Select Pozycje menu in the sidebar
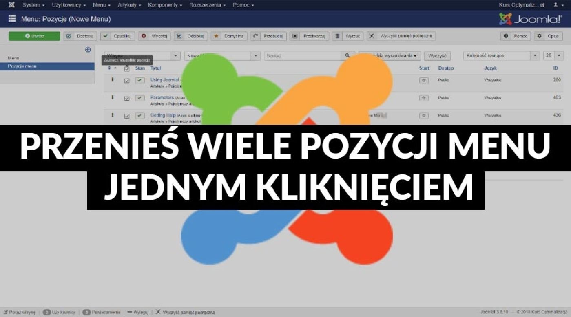This screenshot has width=571, height=317. coord(47,66)
